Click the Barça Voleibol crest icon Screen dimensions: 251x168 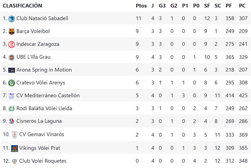coord(11,31)
